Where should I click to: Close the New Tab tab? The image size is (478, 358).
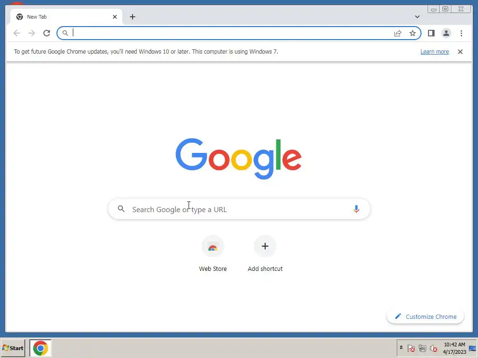[x=115, y=17]
